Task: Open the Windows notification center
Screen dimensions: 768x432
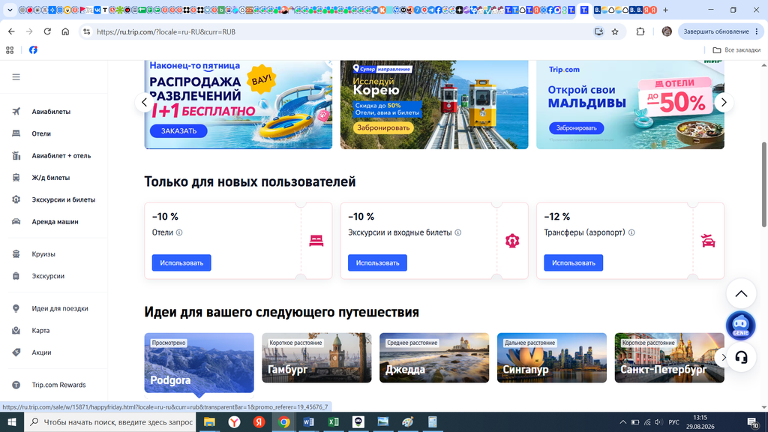Action: [754, 422]
